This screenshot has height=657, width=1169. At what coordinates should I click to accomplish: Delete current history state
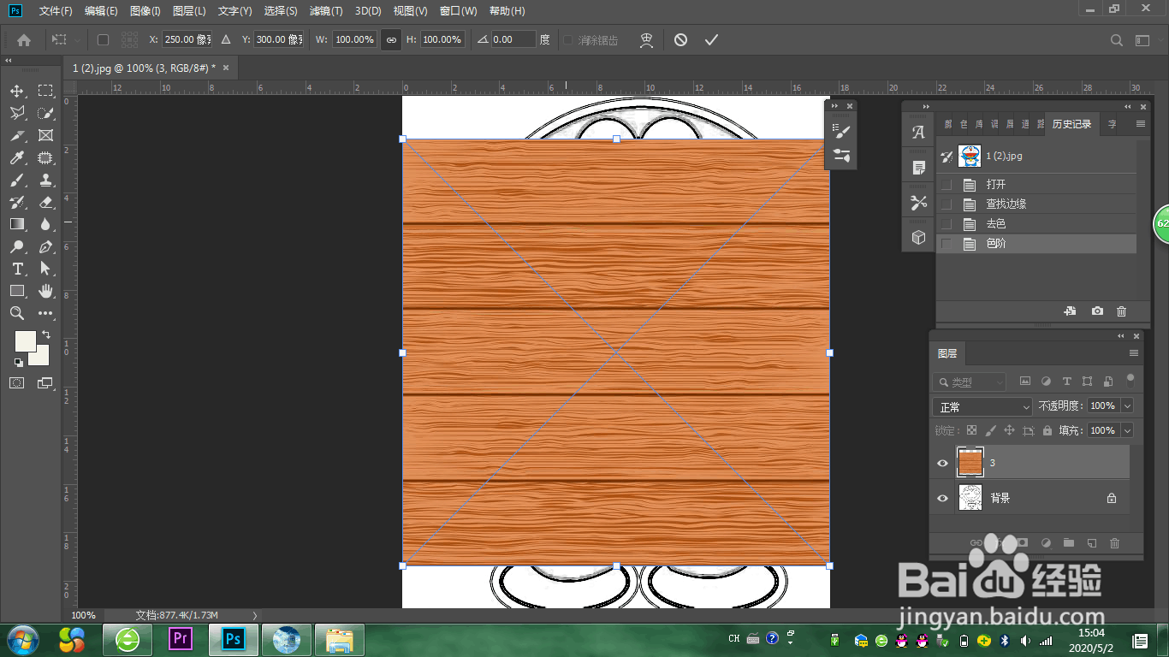click(x=1122, y=311)
